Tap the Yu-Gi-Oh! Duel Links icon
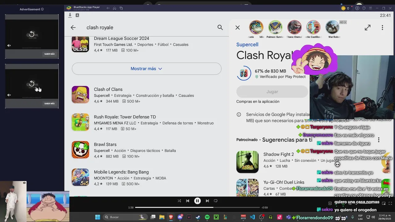Screen dimensions: 395x222 [247, 187]
